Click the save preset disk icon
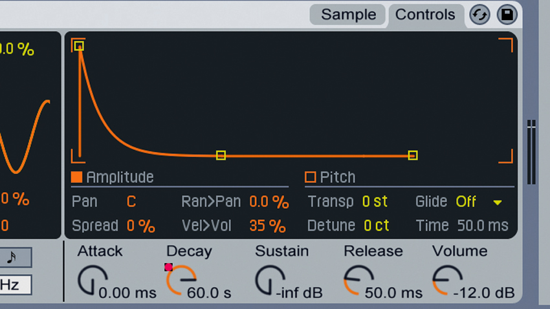550x309 pixels. pyautogui.click(x=507, y=15)
